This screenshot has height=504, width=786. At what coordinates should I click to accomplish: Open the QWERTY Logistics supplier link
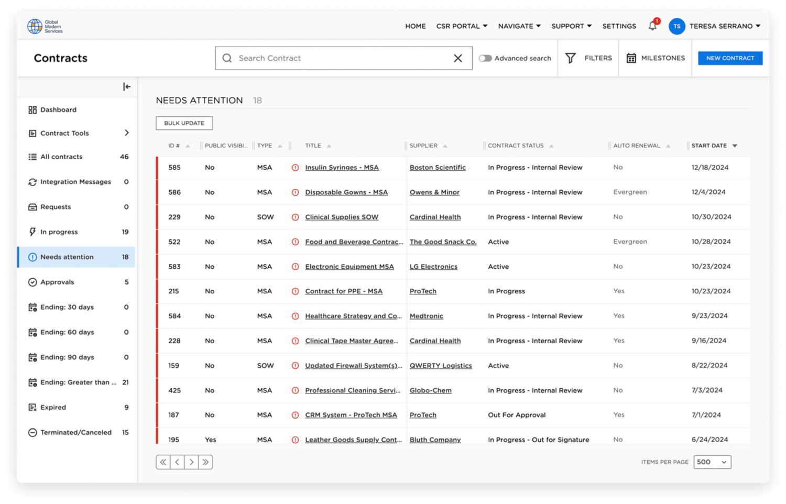pyautogui.click(x=441, y=366)
